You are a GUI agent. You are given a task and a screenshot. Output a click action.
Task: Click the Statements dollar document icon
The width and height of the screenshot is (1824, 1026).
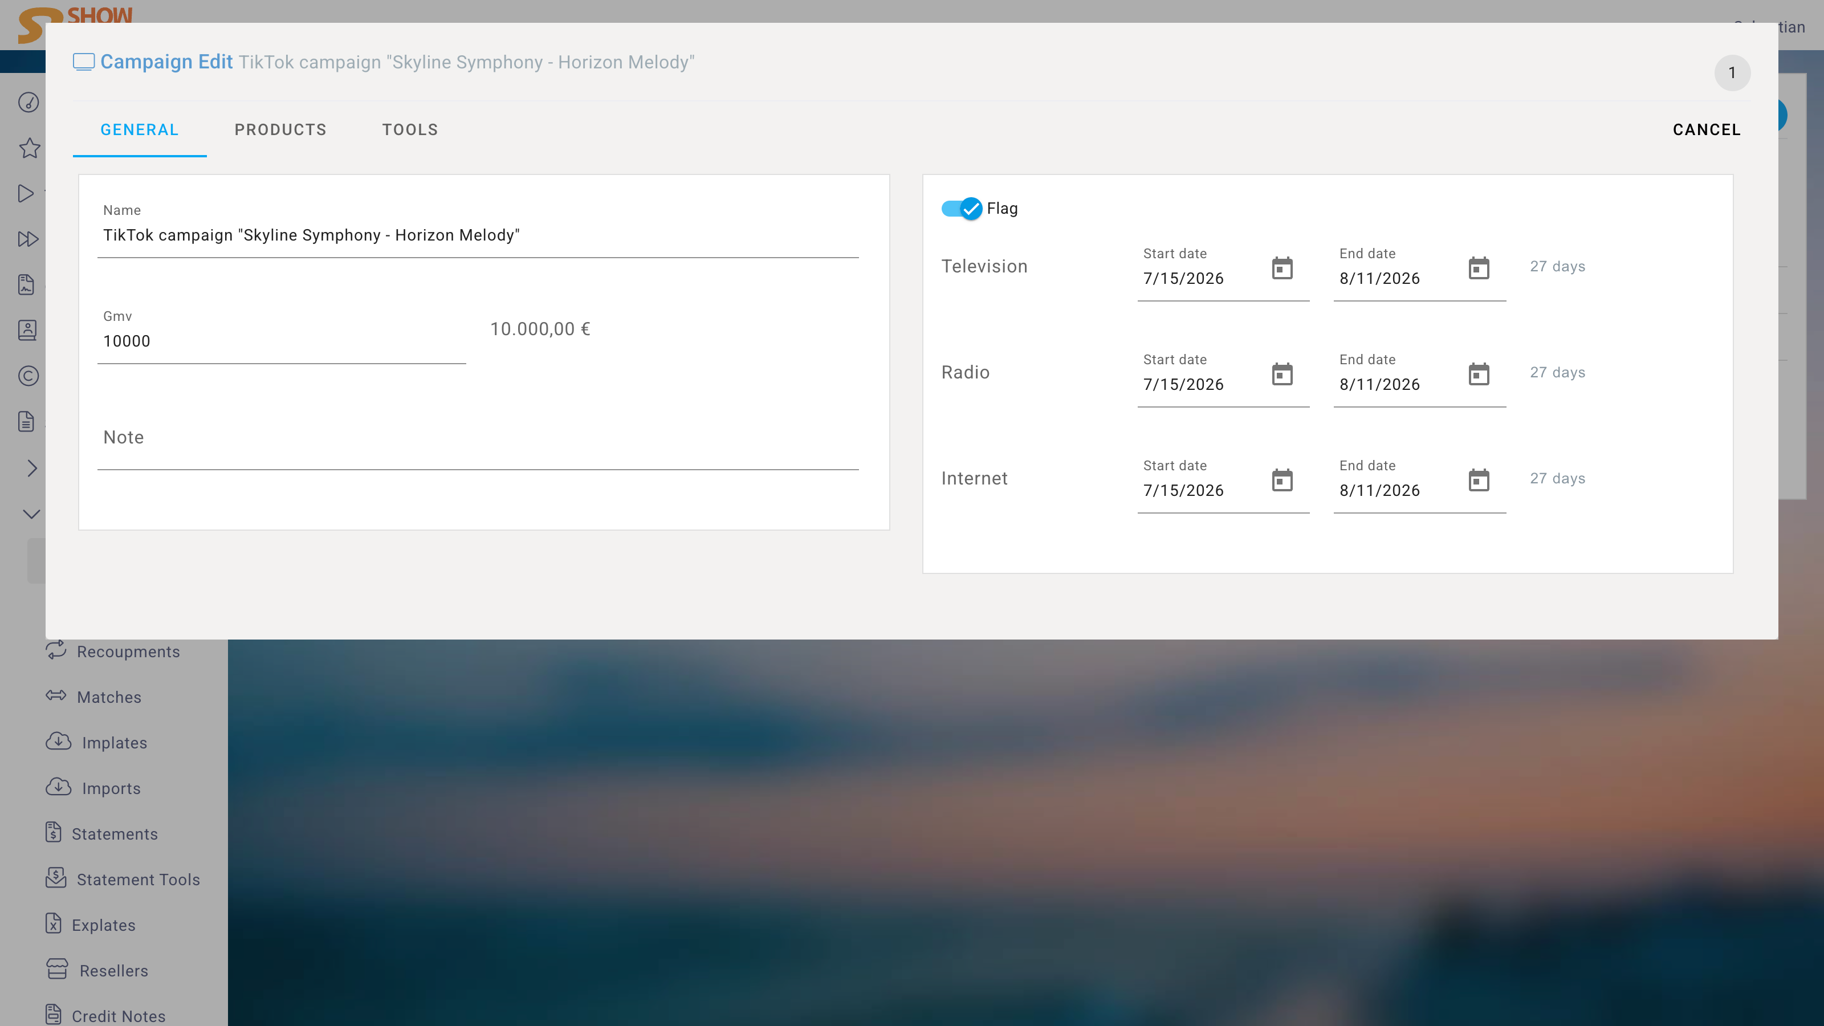coord(53,832)
